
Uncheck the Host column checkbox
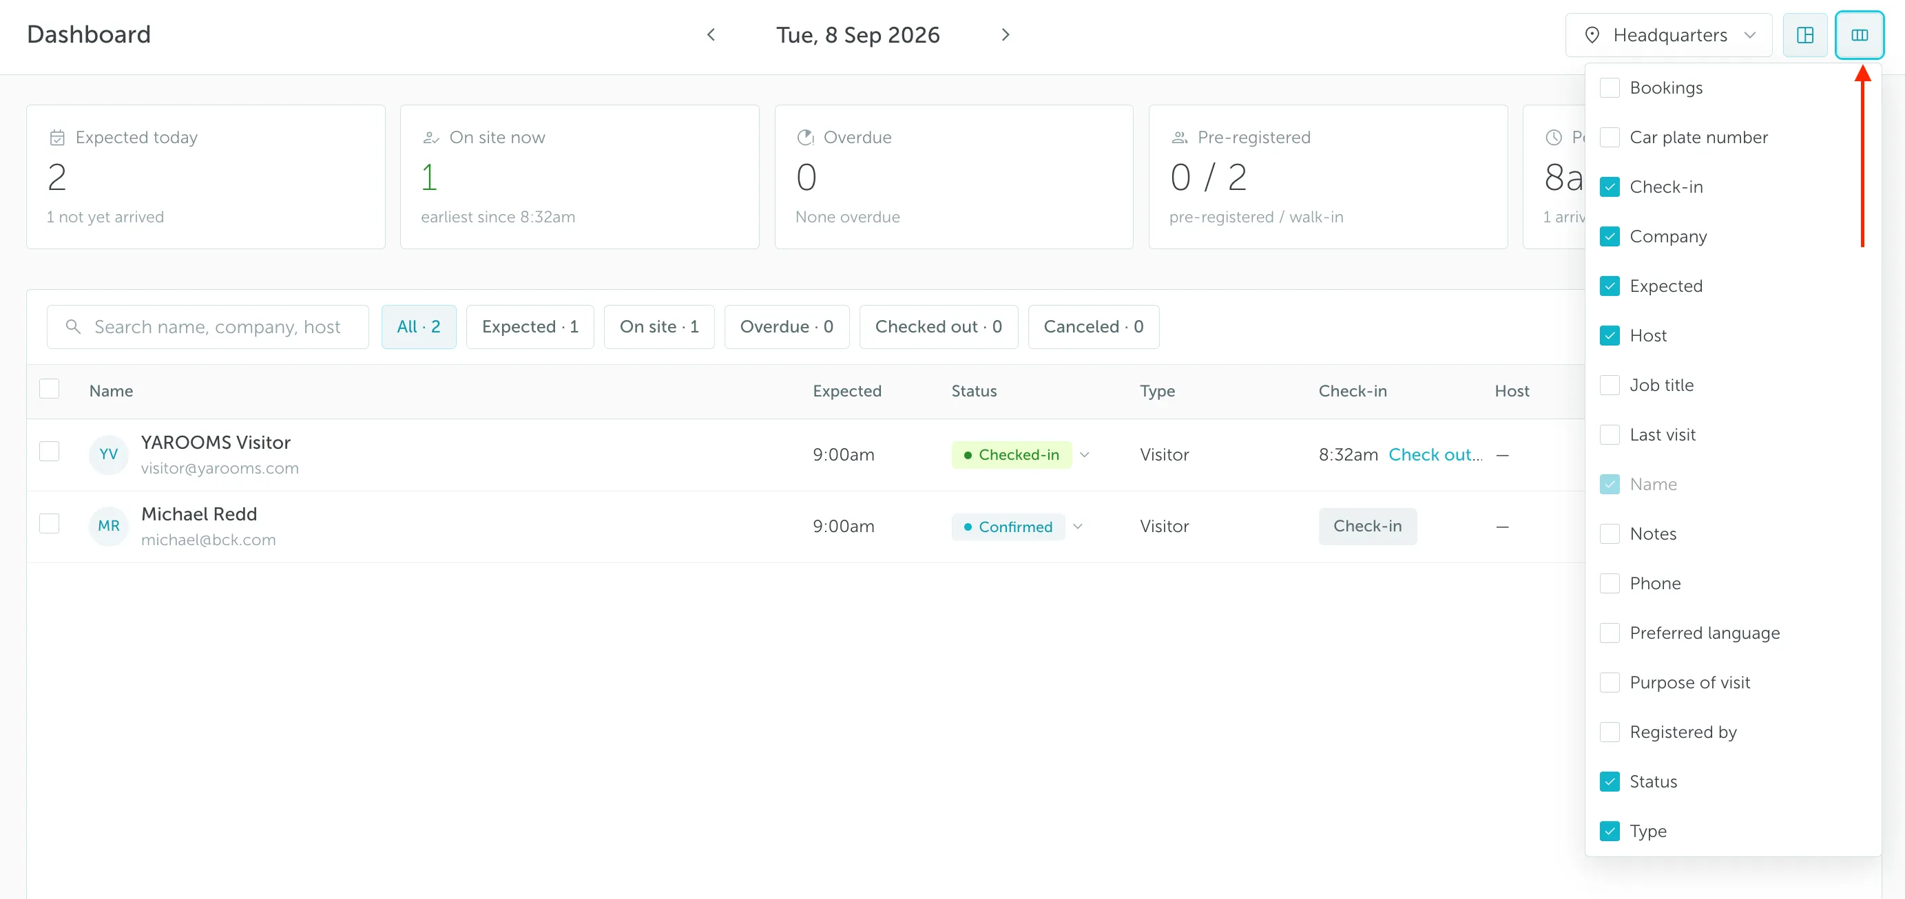point(1609,336)
